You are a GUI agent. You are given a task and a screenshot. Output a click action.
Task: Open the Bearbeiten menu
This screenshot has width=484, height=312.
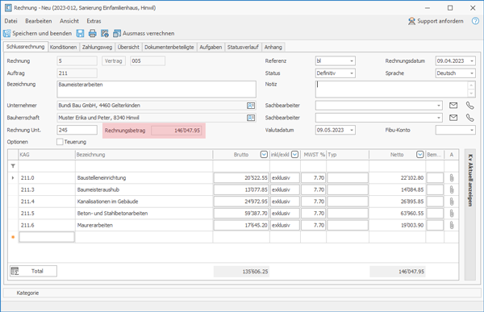[39, 21]
